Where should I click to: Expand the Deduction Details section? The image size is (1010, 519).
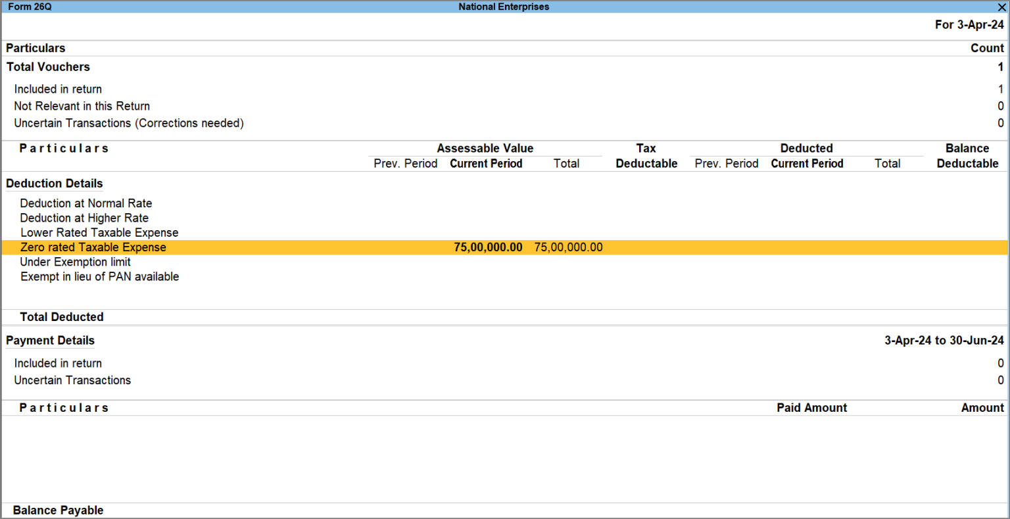click(x=54, y=183)
